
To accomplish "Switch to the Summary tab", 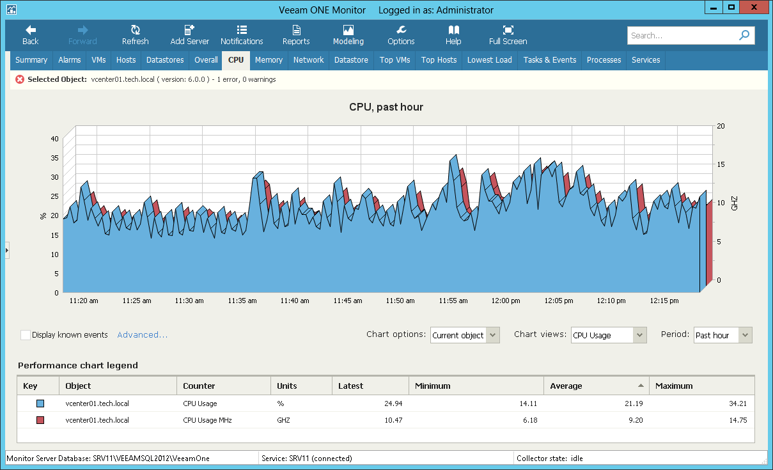I will tap(31, 60).
